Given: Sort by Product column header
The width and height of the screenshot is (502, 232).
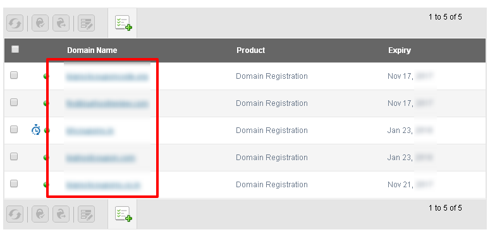Looking at the screenshot, I should pyautogui.click(x=250, y=50).
